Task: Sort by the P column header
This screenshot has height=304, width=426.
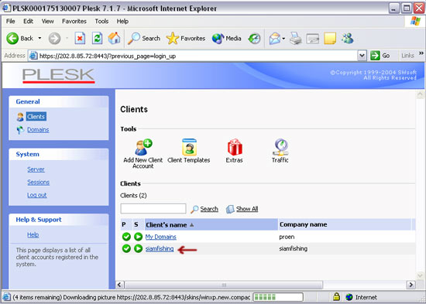Action: (124, 224)
